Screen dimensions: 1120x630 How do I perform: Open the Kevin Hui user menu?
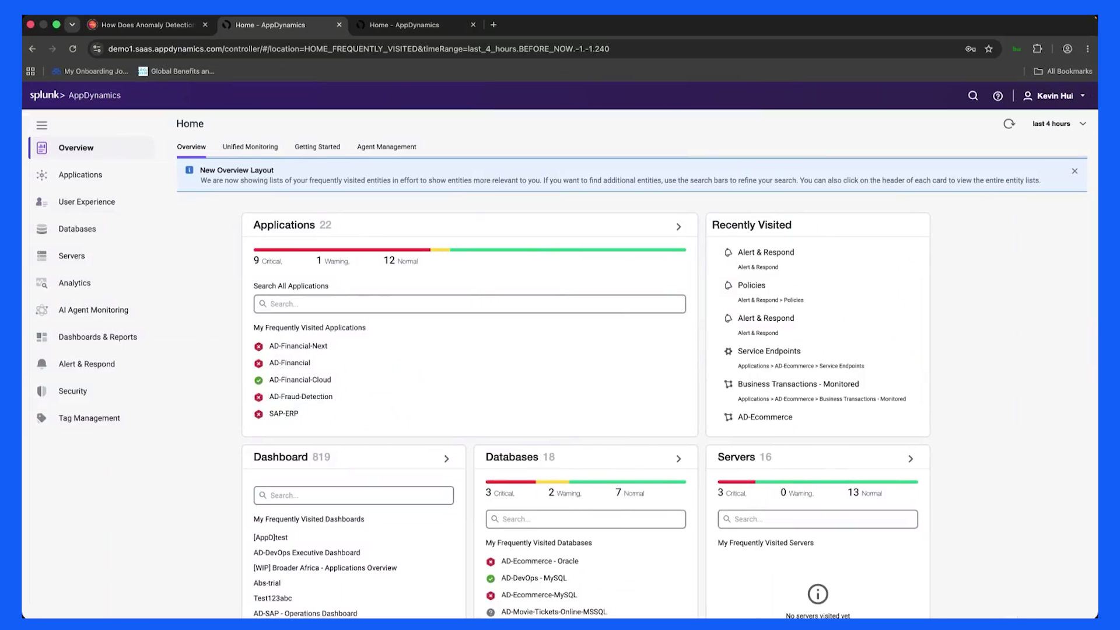1054,96
